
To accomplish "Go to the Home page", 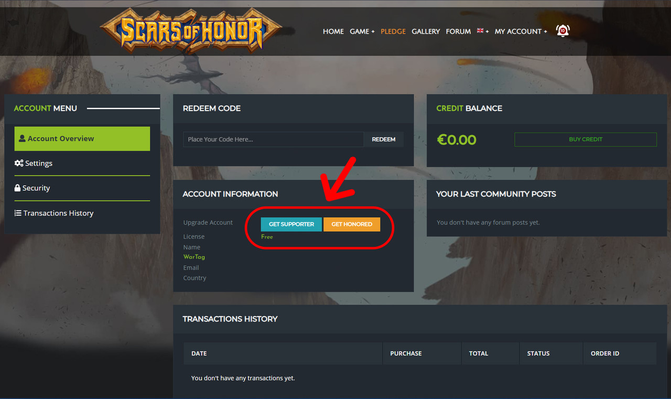I will [x=333, y=31].
